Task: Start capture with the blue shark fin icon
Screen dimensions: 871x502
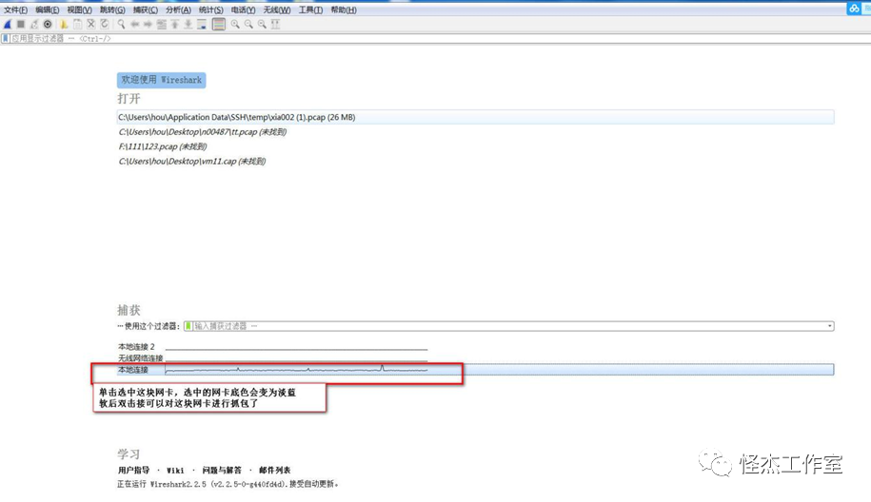Action: tap(8, 24)
